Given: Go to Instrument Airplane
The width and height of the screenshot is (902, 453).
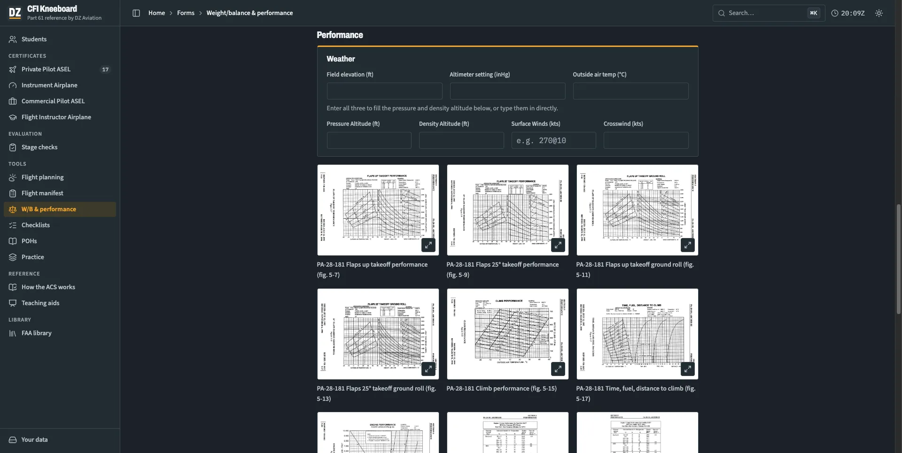Looking at the screenshot, I should (x=60, y=85).
